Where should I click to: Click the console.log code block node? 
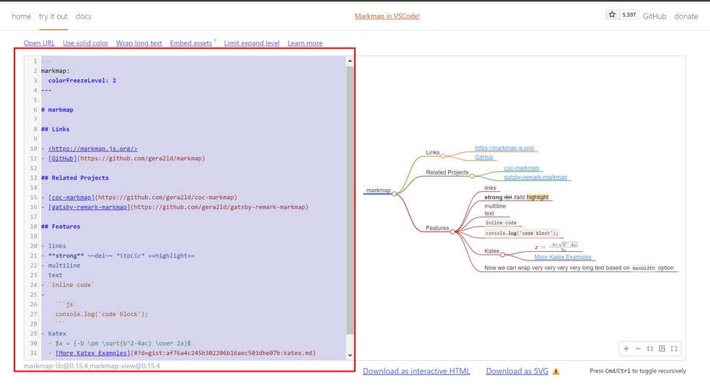point(522,233)
